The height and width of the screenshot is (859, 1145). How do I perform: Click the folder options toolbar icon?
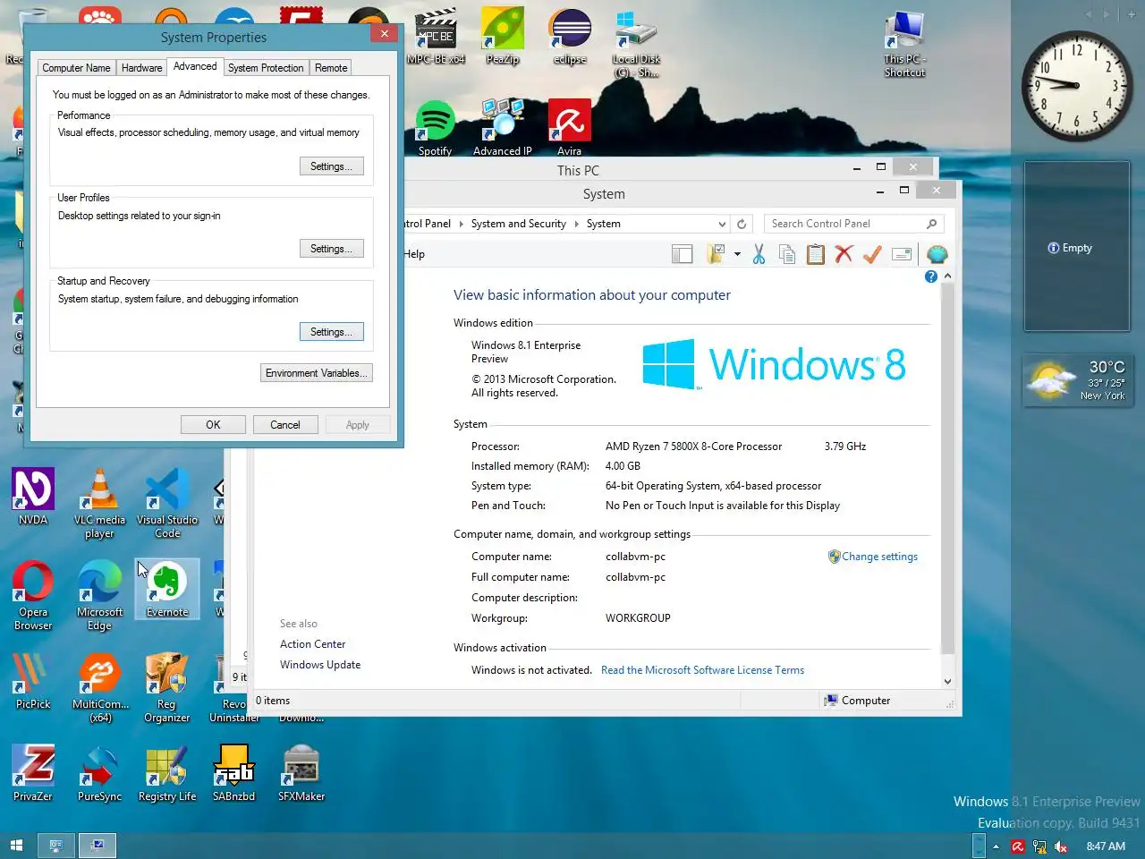(716, 255)
